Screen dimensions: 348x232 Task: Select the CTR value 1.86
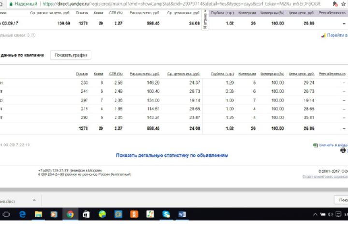point(118,109)
